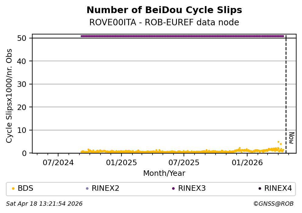
Task: Click the ROVE00ITA station subtitle
Action: pos(164,23)
